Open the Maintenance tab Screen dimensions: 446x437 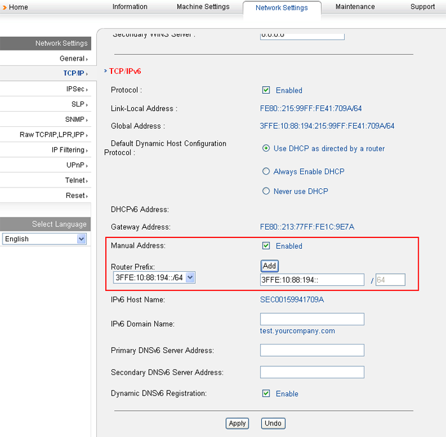coord(356,7)
